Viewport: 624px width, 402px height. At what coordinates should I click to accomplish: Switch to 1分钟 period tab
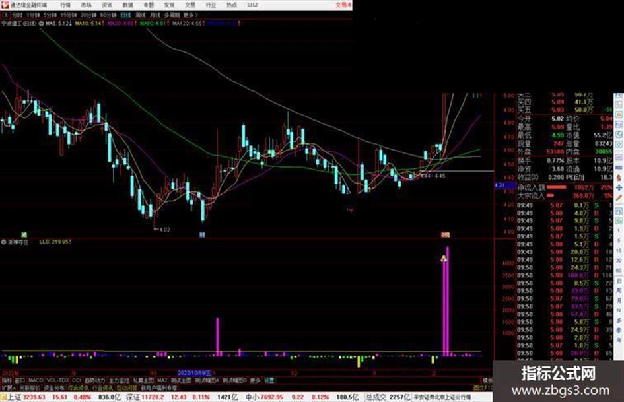[33, 15]
